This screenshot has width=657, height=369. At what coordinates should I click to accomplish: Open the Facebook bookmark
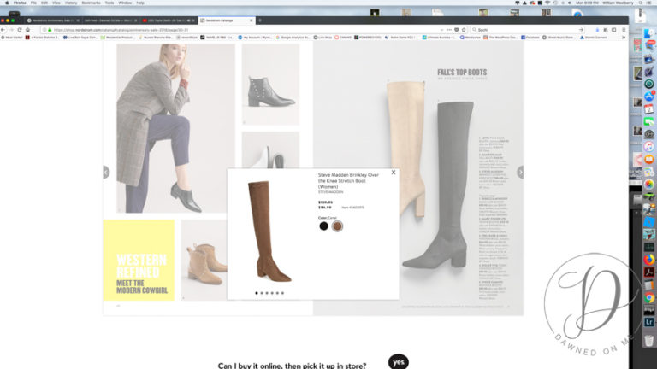(530, 38)
